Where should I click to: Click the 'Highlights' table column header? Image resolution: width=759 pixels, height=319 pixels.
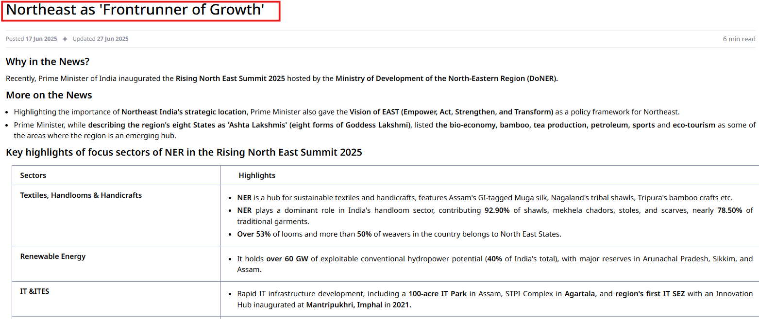pos(257,175)
